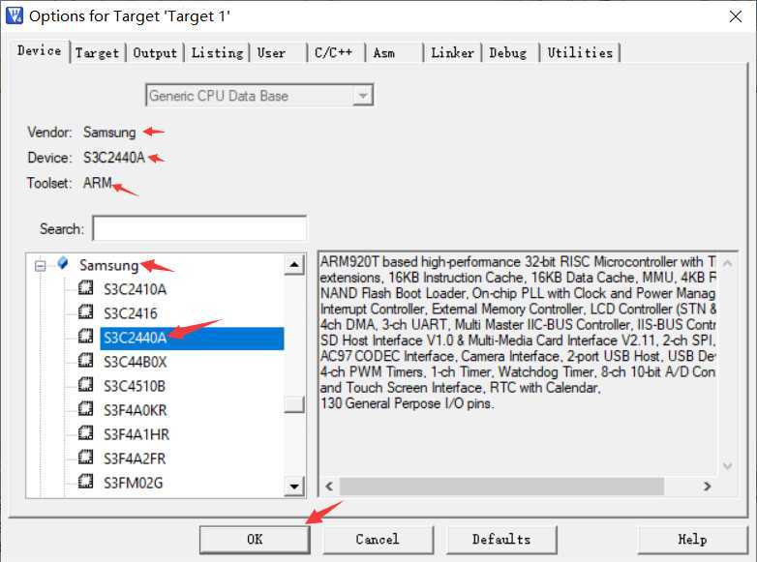Click the description horizontal scrollbar thumb
757x562 pixels.
pos(501,487)
